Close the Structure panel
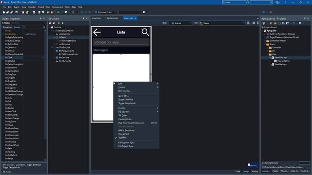This screenshot has width=312, height=175. [87, 18]
